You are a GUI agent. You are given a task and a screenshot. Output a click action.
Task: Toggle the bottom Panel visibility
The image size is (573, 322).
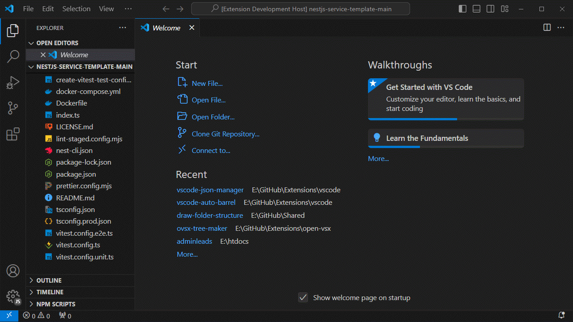point(477,9)
